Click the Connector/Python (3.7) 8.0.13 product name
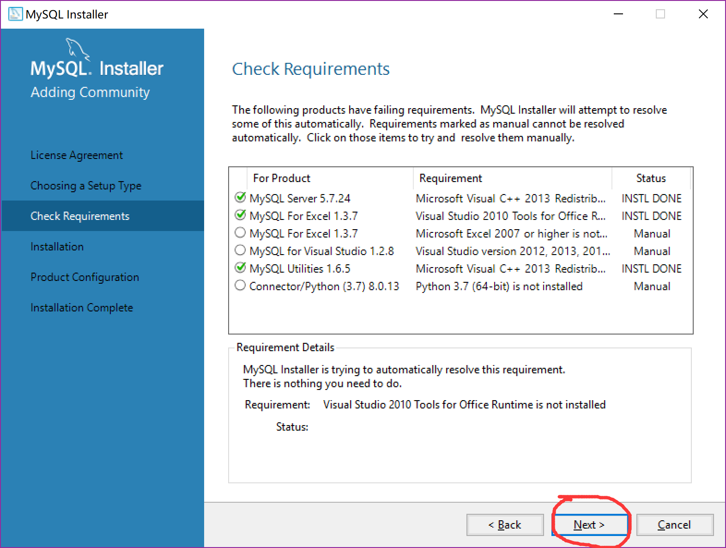Screen dimensions: 726x548 point(324,286)
